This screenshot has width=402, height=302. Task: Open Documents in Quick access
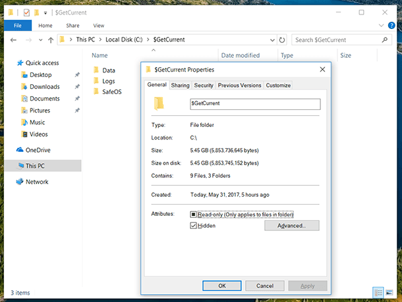[x=45, y=99]
